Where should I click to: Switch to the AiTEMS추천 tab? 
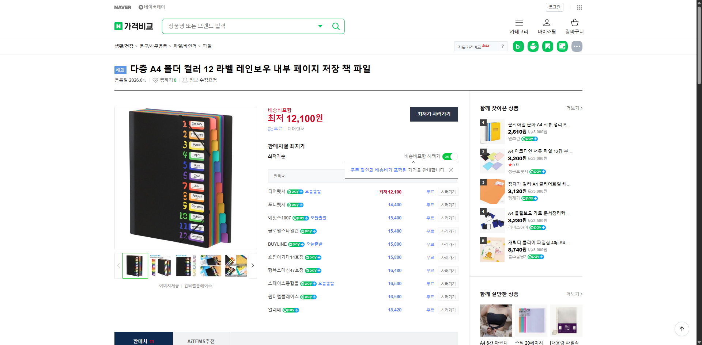point(201,341)
